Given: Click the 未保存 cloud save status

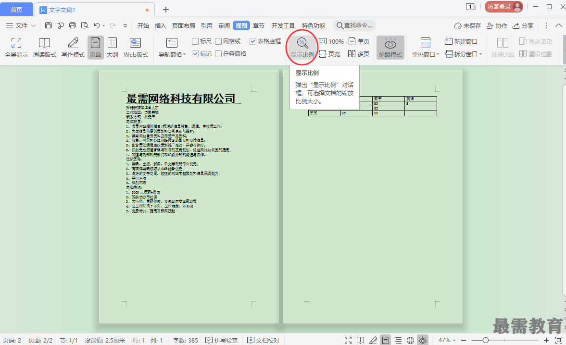Looking at the screenshot, I should pyautogui.click(x=467, y=25).
